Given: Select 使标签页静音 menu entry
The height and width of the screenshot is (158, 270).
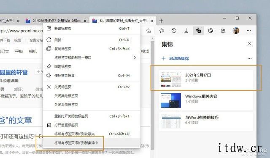Looking at the screenshot, I should 92,76.
